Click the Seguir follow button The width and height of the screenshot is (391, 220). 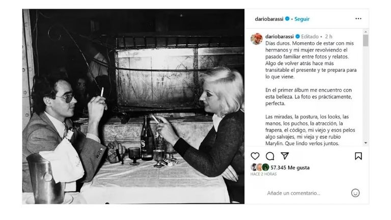[x=302, y=19]
